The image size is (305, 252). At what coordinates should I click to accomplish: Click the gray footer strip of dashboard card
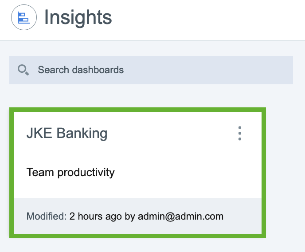[137, 216]
